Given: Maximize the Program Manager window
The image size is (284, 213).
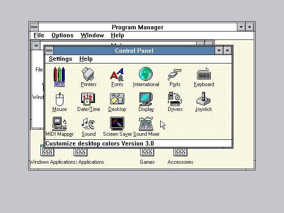Looking at the screenshot, I should point(250,27).
